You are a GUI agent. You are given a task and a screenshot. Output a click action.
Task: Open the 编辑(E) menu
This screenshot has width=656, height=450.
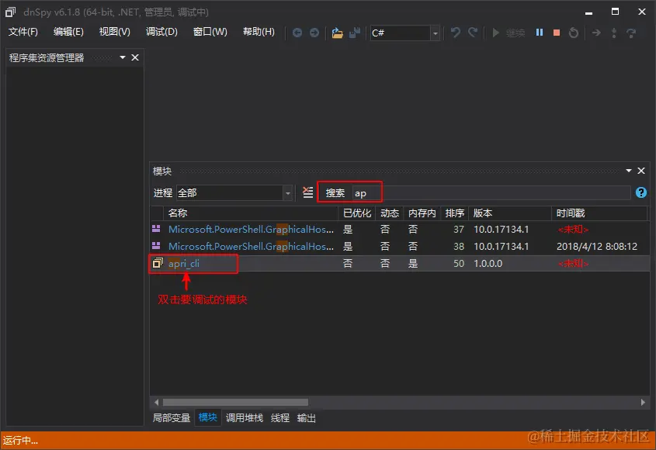(x=68, y=33)
